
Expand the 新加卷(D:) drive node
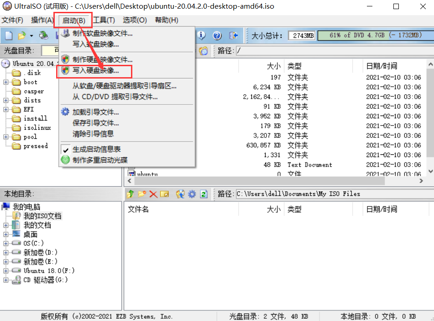tap(6, 253)
